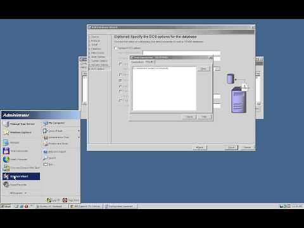Go to the TCP/IP wizard step
The width and height of the screenshot is (304, 228).
tap(94, 45)
